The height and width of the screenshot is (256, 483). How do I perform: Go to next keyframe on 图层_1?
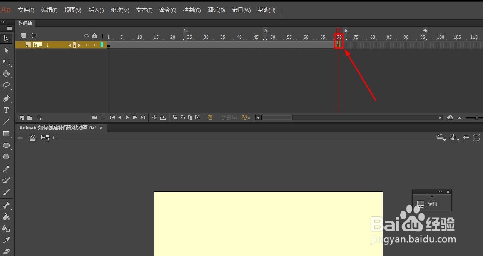[x=79, y=45]
